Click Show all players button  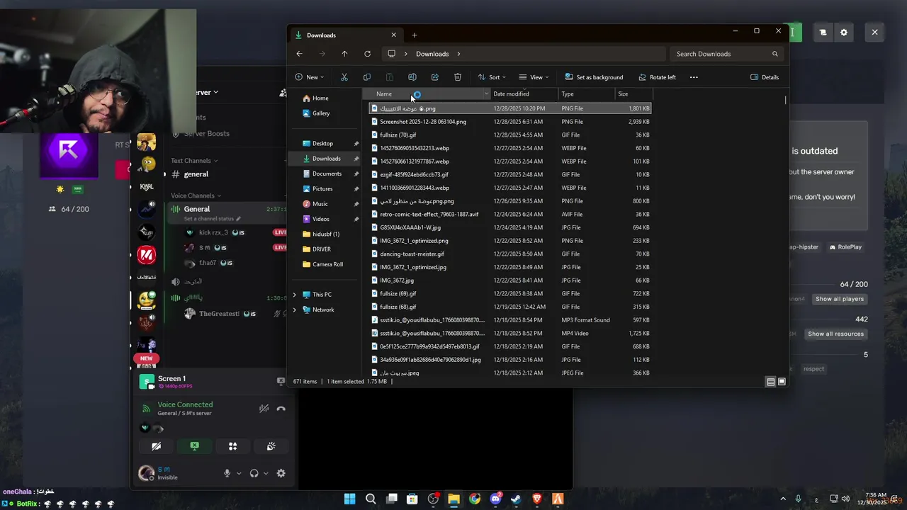tap(840, 299)
